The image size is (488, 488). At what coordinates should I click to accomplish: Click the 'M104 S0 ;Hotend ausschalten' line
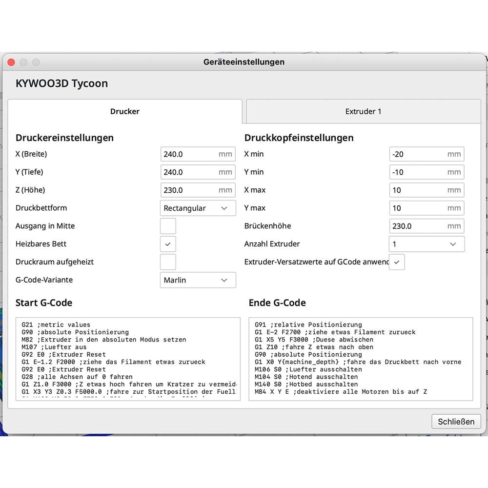(x=306, y=377)
